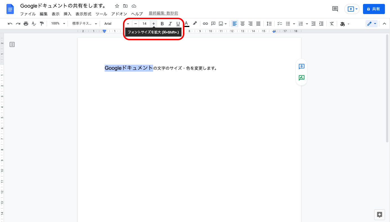390x222 pixels.
Task: Insert a bulleted list
Action: point(288,24)
